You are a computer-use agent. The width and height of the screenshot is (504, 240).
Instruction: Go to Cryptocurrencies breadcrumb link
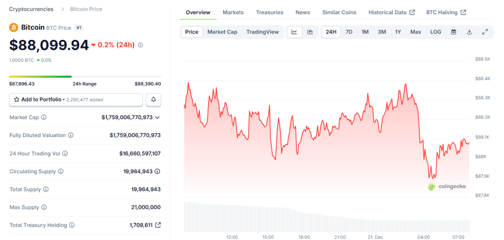pyautogui.click(x=31, y=9)
